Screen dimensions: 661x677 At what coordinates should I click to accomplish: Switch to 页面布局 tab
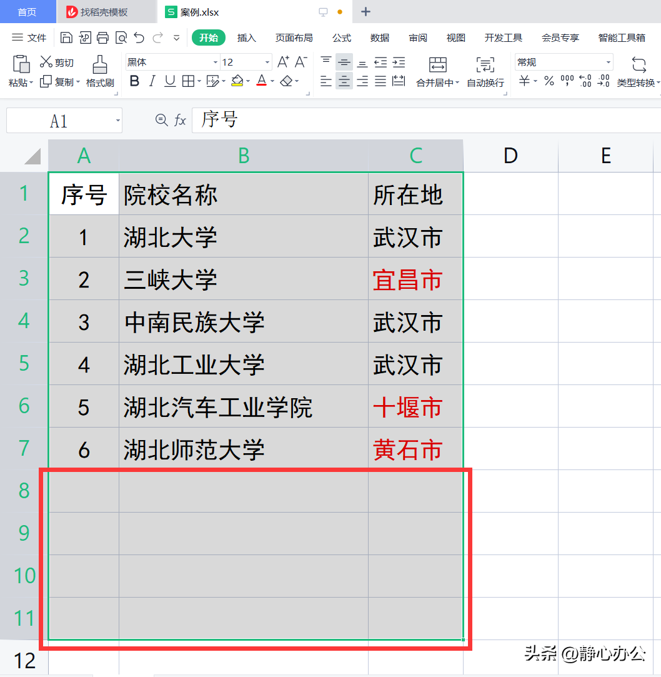pos(294,38)
